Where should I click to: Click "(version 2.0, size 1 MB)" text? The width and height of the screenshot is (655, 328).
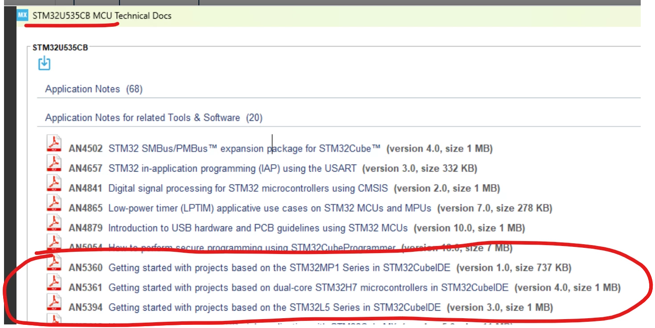[447, 188]
